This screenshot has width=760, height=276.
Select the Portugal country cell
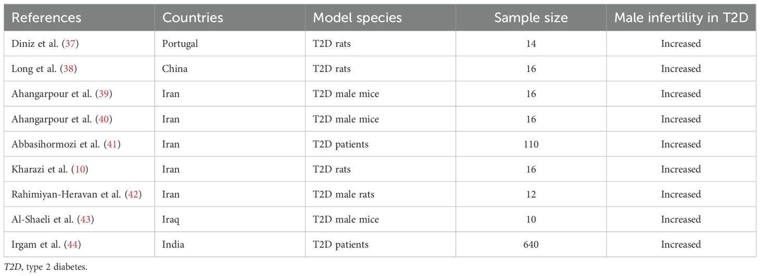click(x=180, y=44)
